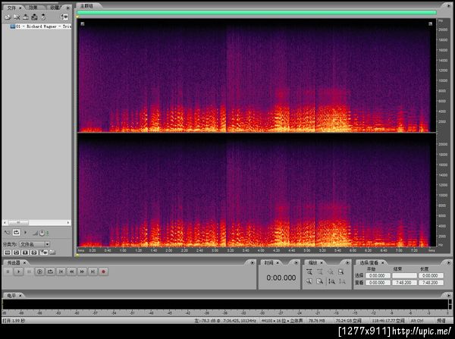This screenshot has width=455, height=339.
Task: Switch to the 文件 tab
Action: 12,8
